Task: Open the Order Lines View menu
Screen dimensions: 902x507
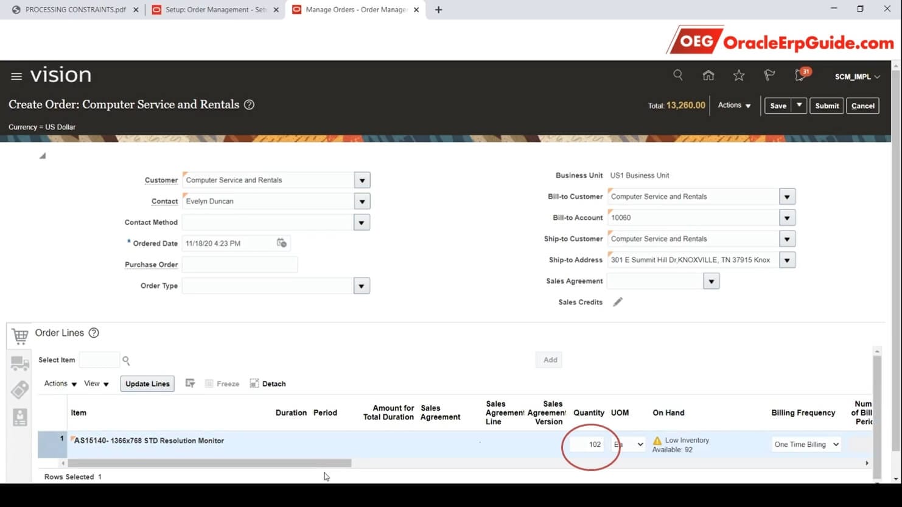Action: tap(96, 383)
